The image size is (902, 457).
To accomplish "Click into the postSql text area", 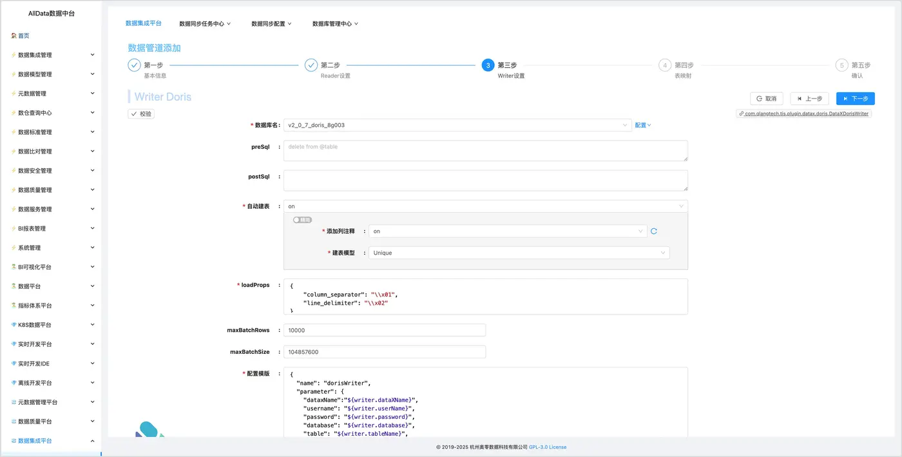I will [486, 180].
